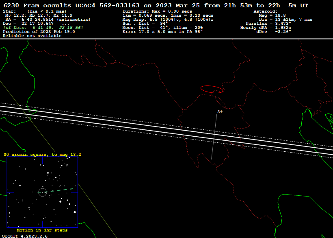Click the 'Hourly dRA = 1.982s' value
Screen dimensions: 333x238
point(266,28)
